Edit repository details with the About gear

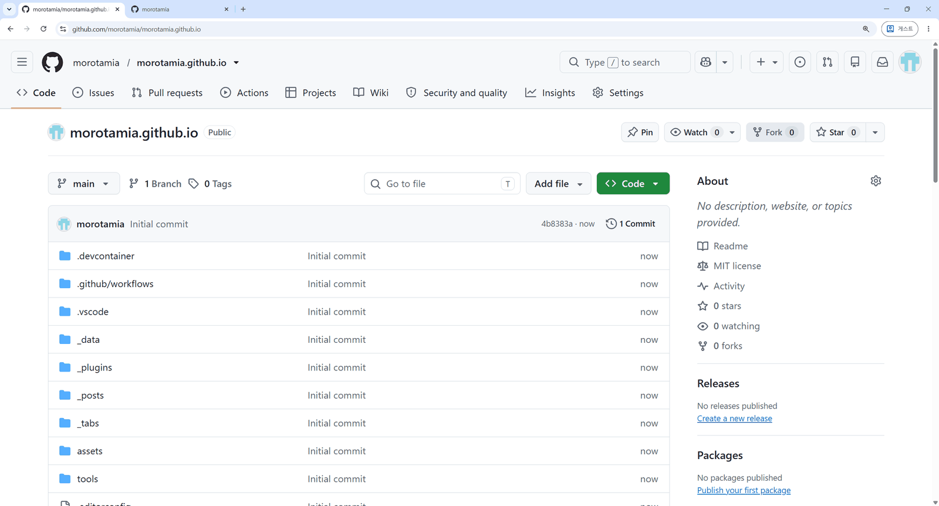[x=876, y=181]
